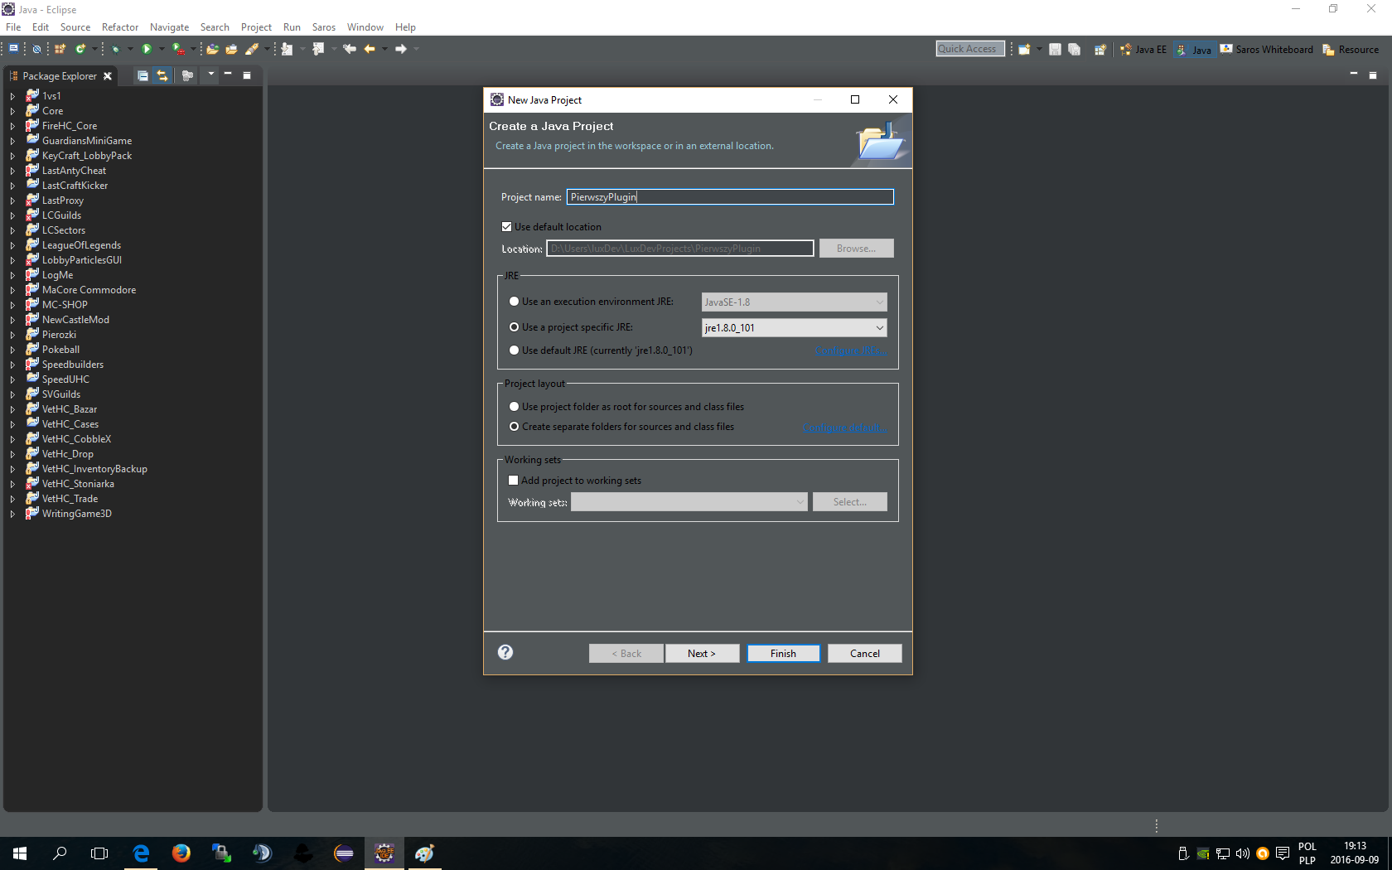Viewport: 1392px width, 870px height.
Task: Open the Saros menu
Action: [323, 27]
